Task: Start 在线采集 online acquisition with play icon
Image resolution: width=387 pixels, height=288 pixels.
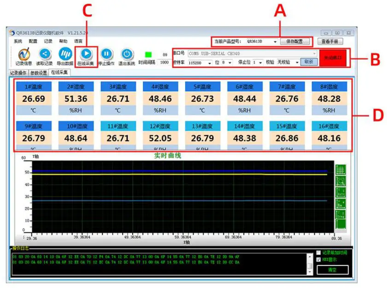Action: 85,54
